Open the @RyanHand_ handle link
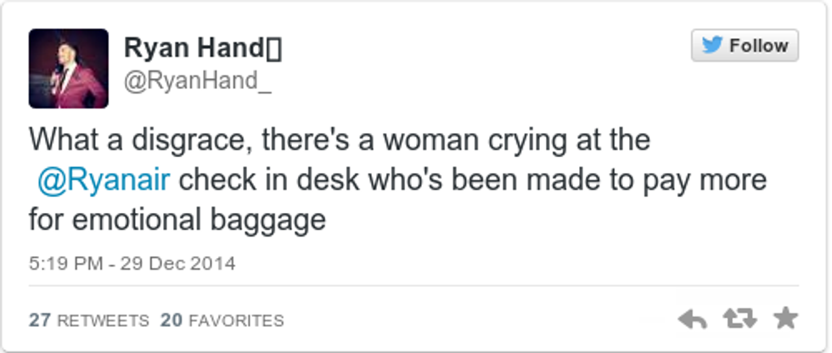This screenshot has height=353, width=832. pos(197,81)
